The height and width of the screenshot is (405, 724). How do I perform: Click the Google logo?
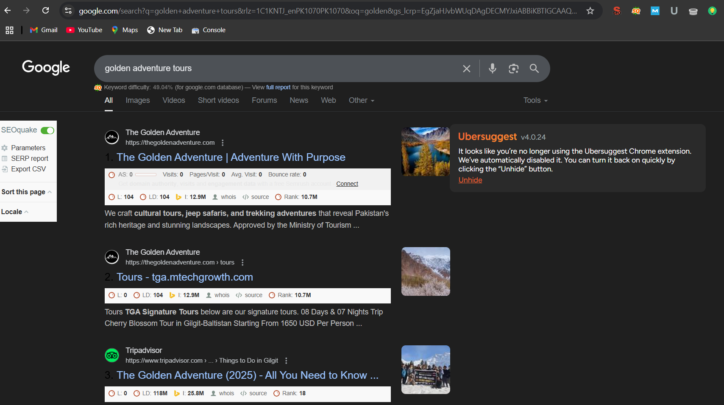pos(46,68)
